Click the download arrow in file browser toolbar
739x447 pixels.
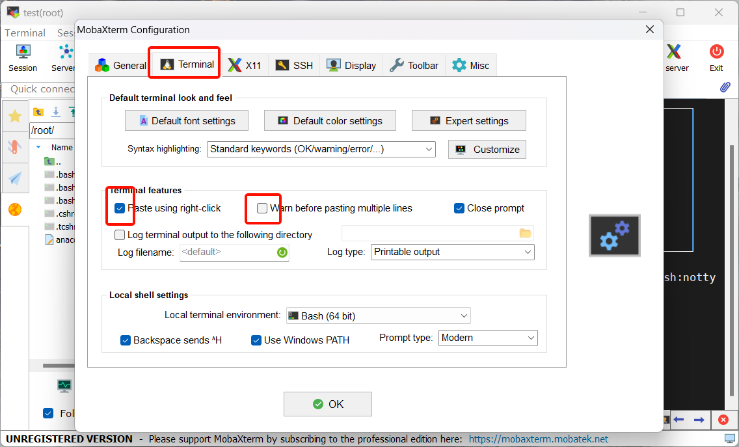pyautogui.click(x=55, y=112)
